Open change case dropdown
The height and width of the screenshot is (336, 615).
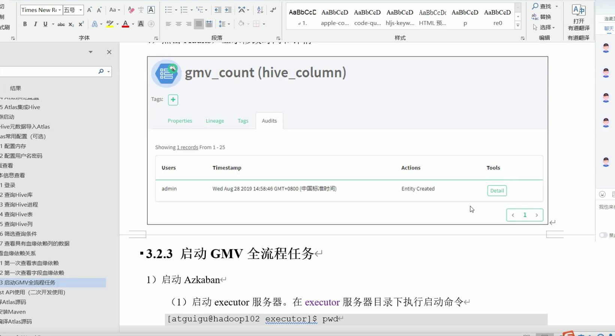click(115, 10)
